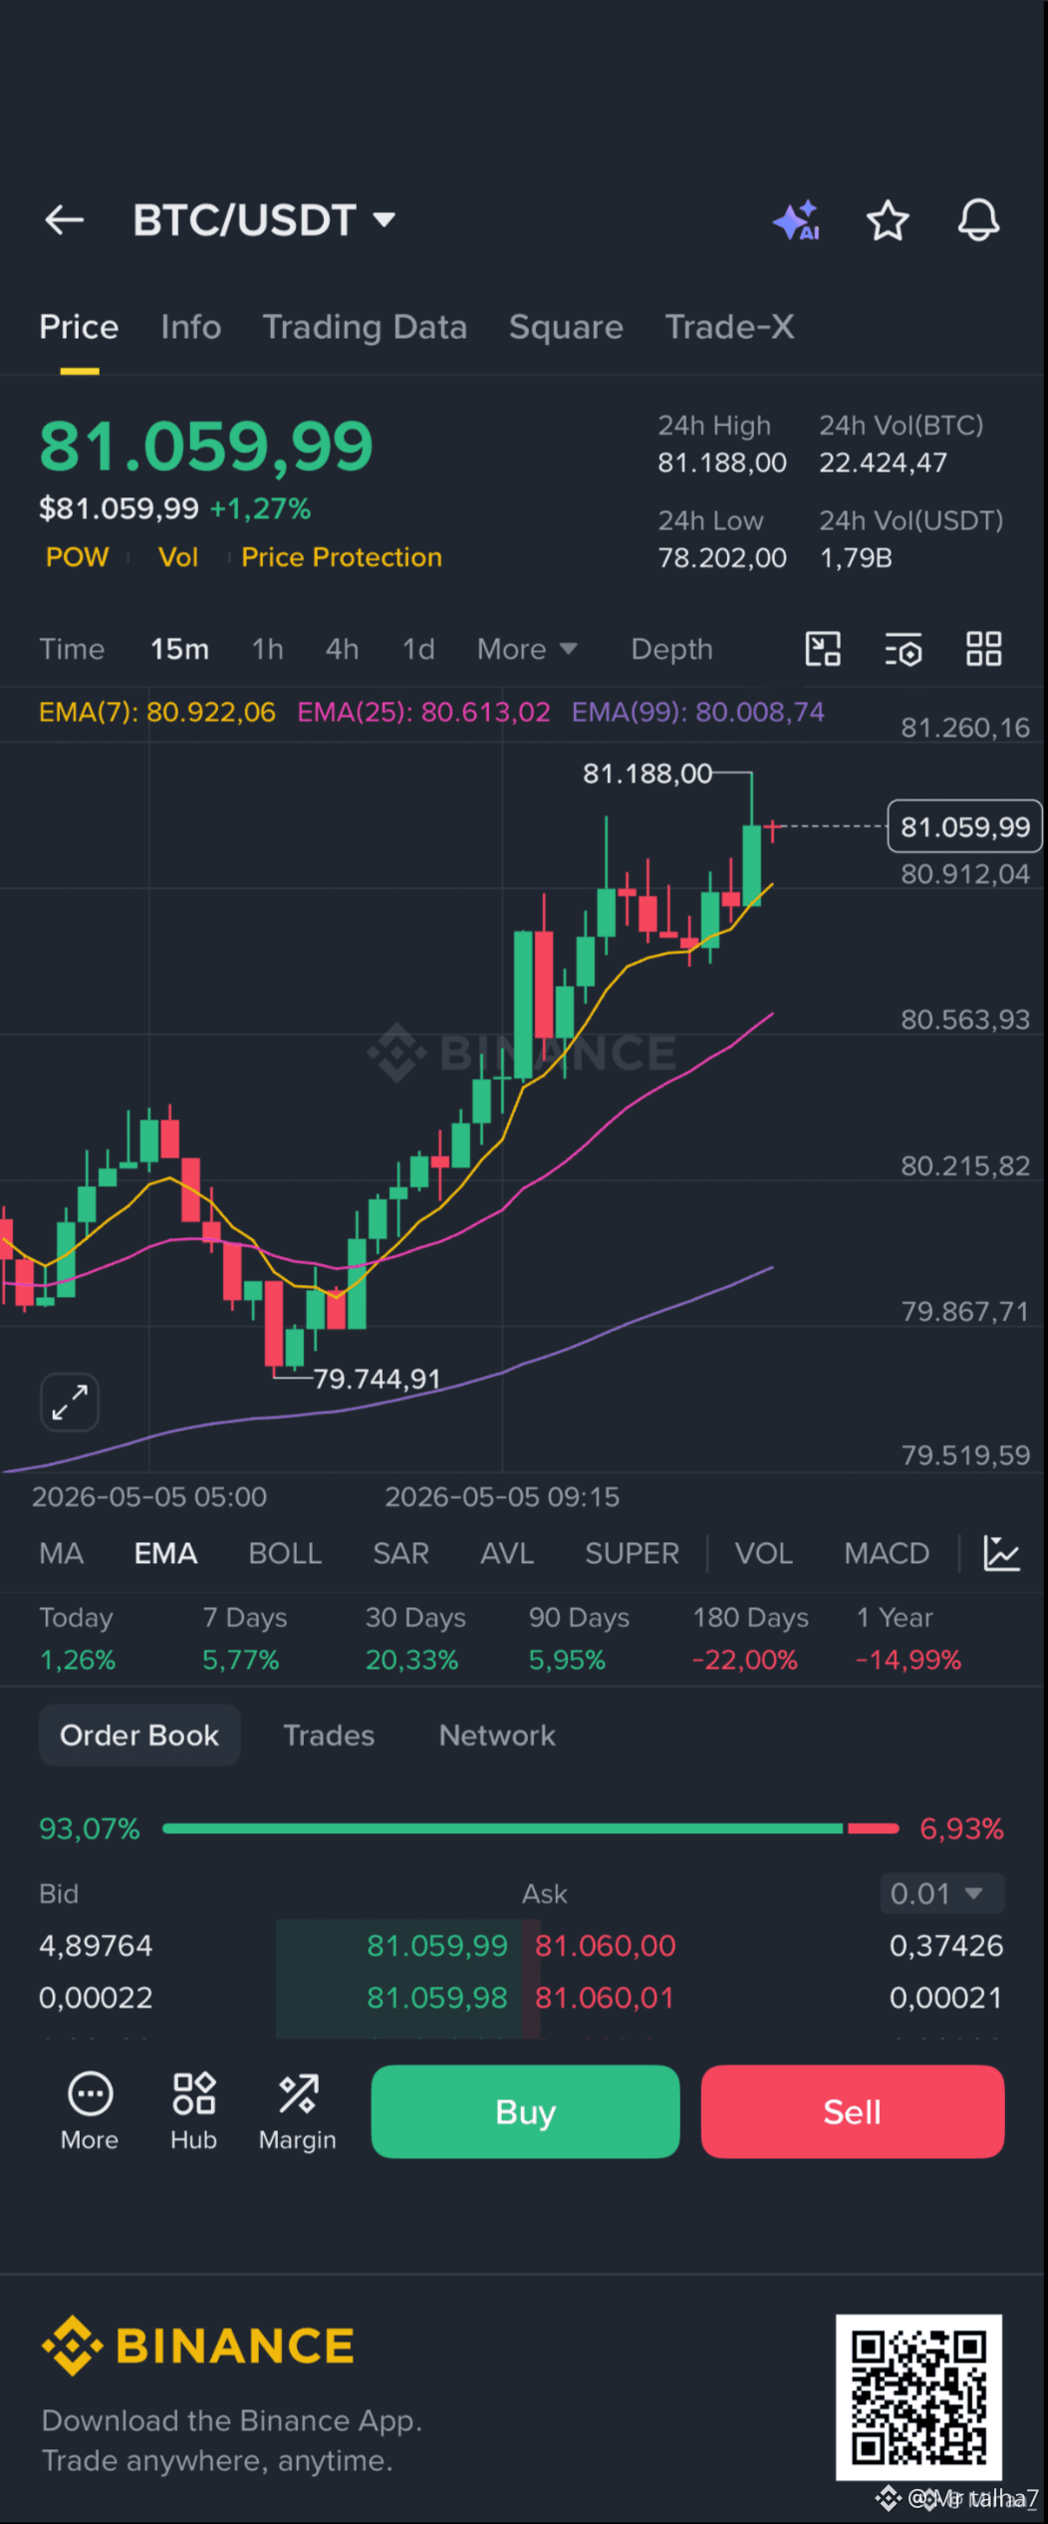The width and height of the screenshot is (1048, 2524).
Task: Open the Trade-X tab
Action: pos(729,327)
